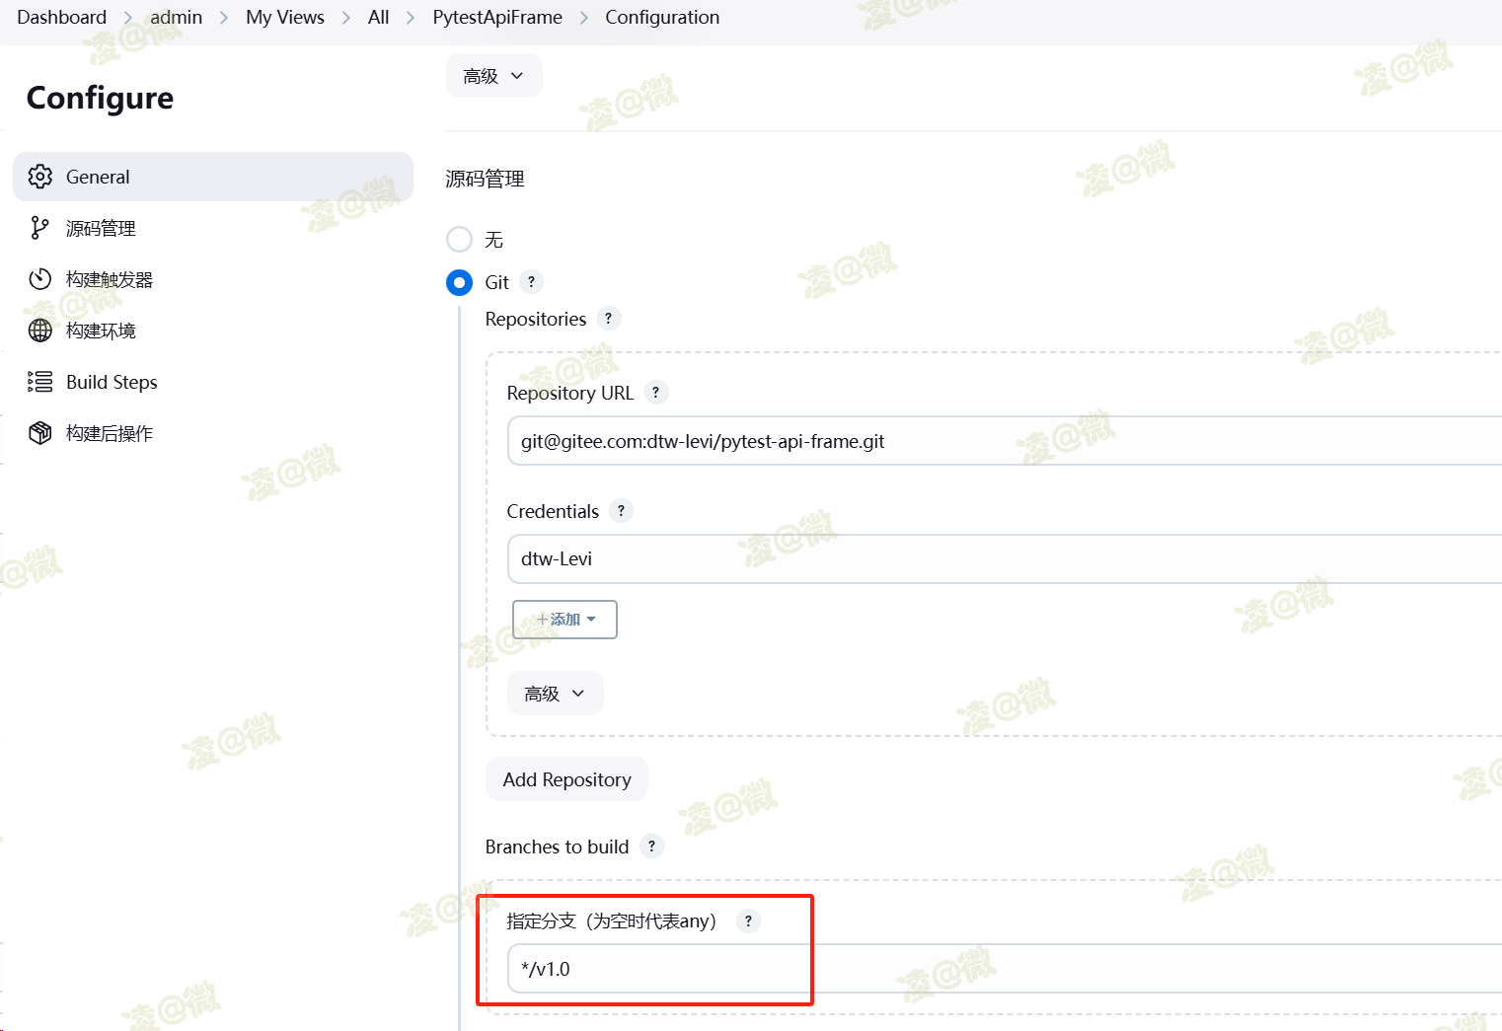Expand the breadcrumb arrow after My Views

click(x=346, y=18)
